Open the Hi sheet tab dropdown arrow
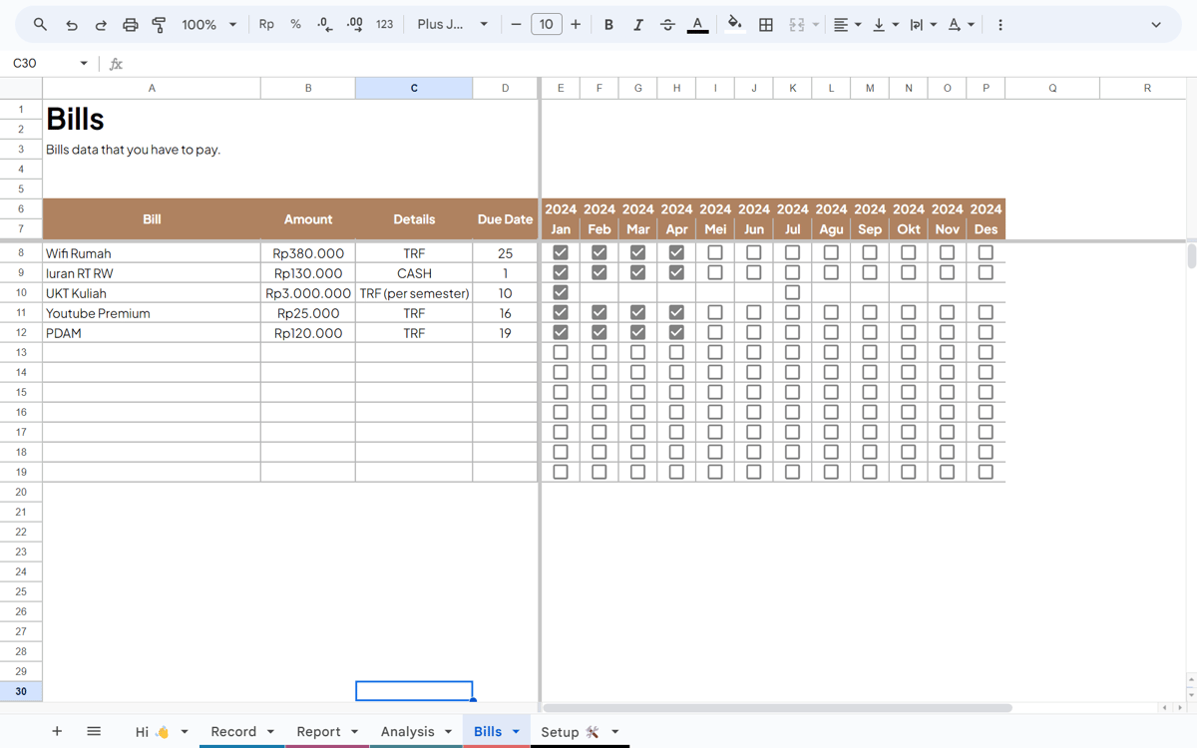The image size is (1197, 748). click(185, 732)
